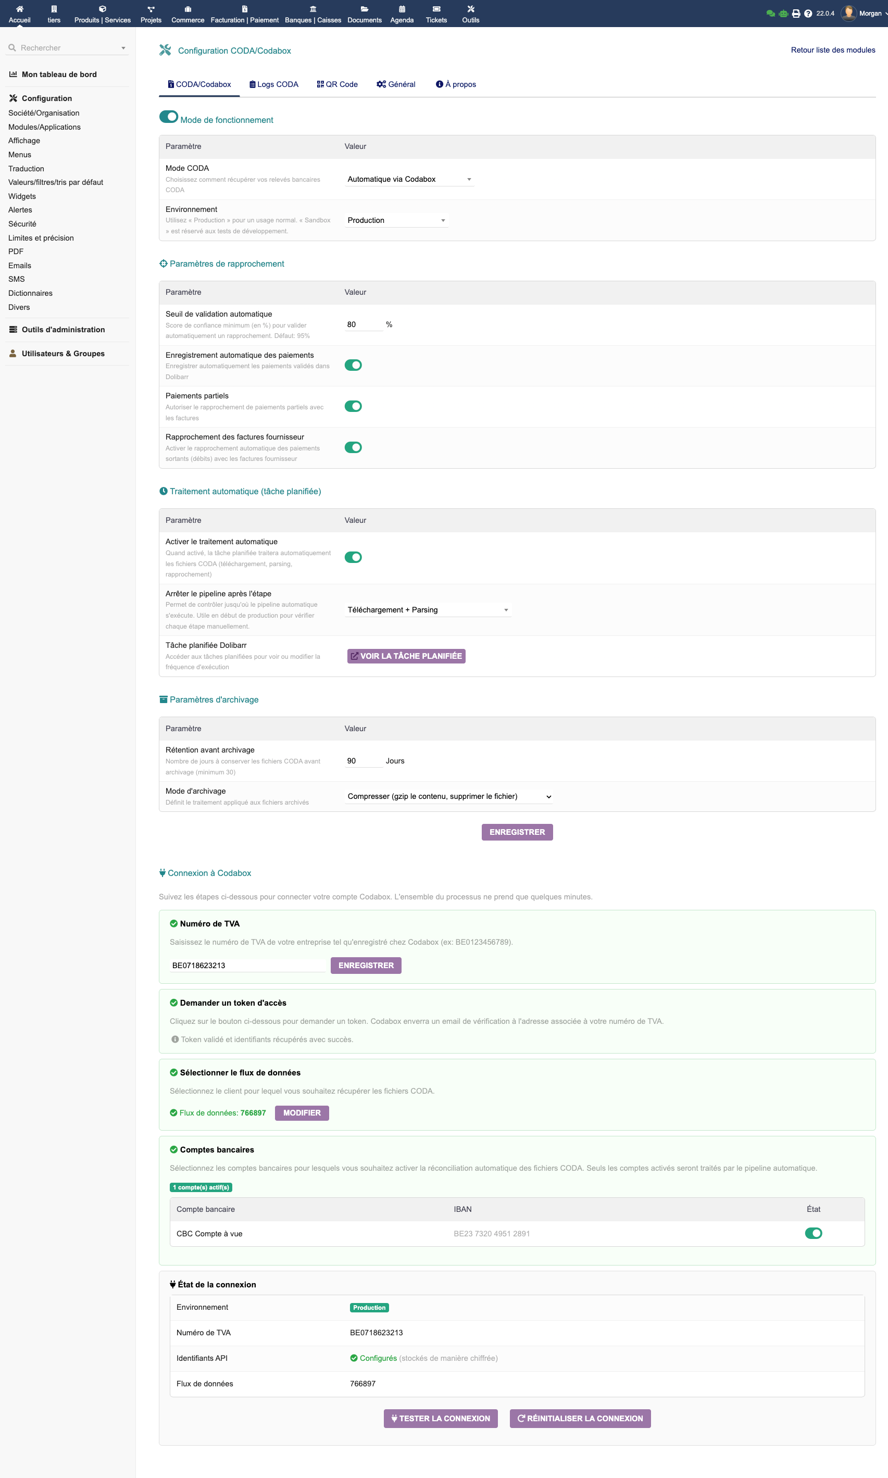The width and height of the screenshot is (888, 1478).
Task: Switch to the QR Code tab
Action: [x=337, y=84]
